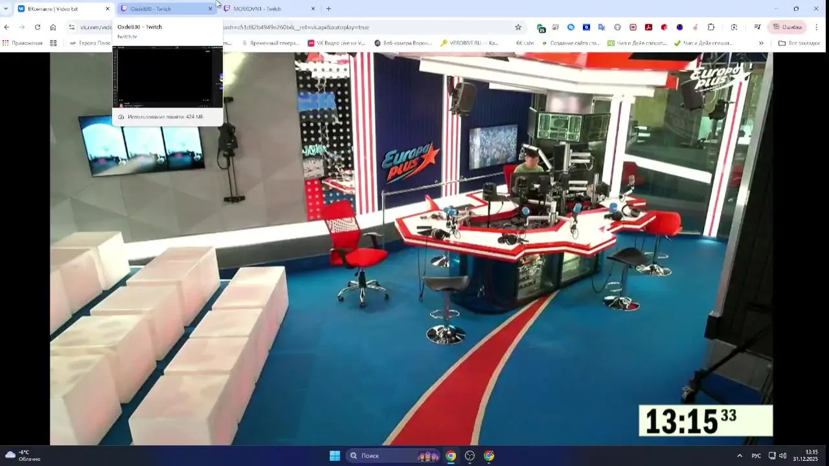Open the dark purple sphere extension icon
Screen dimensions: 829x466
coord(679,27)
